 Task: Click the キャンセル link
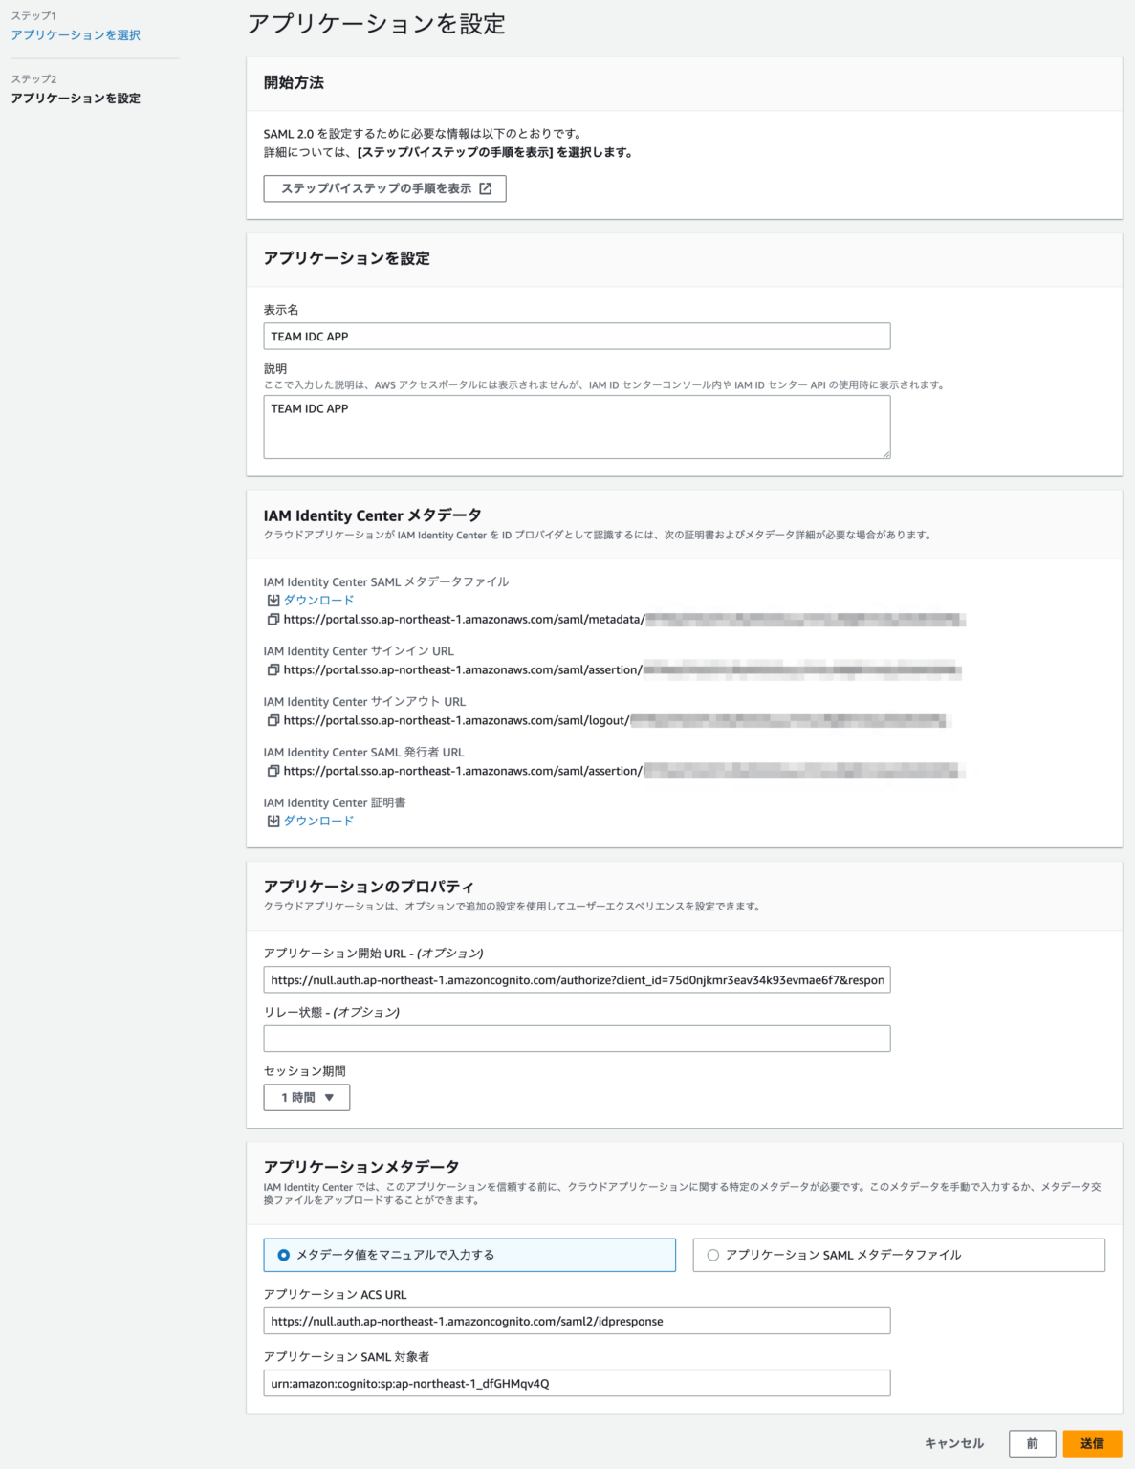(x=953, y=1443)
